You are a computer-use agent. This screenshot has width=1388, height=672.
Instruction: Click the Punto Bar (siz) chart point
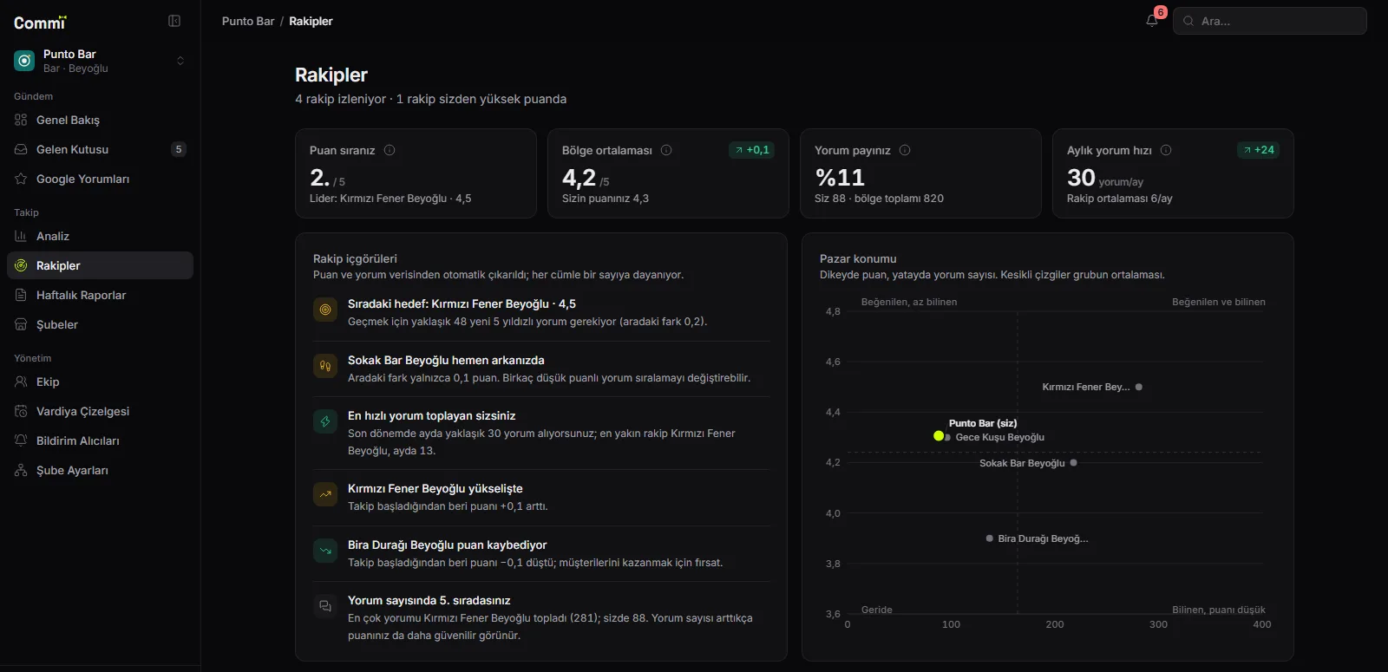[938, 436]
